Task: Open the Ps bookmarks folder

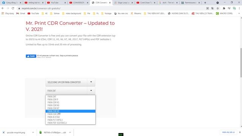Action: tap(96, 14)
